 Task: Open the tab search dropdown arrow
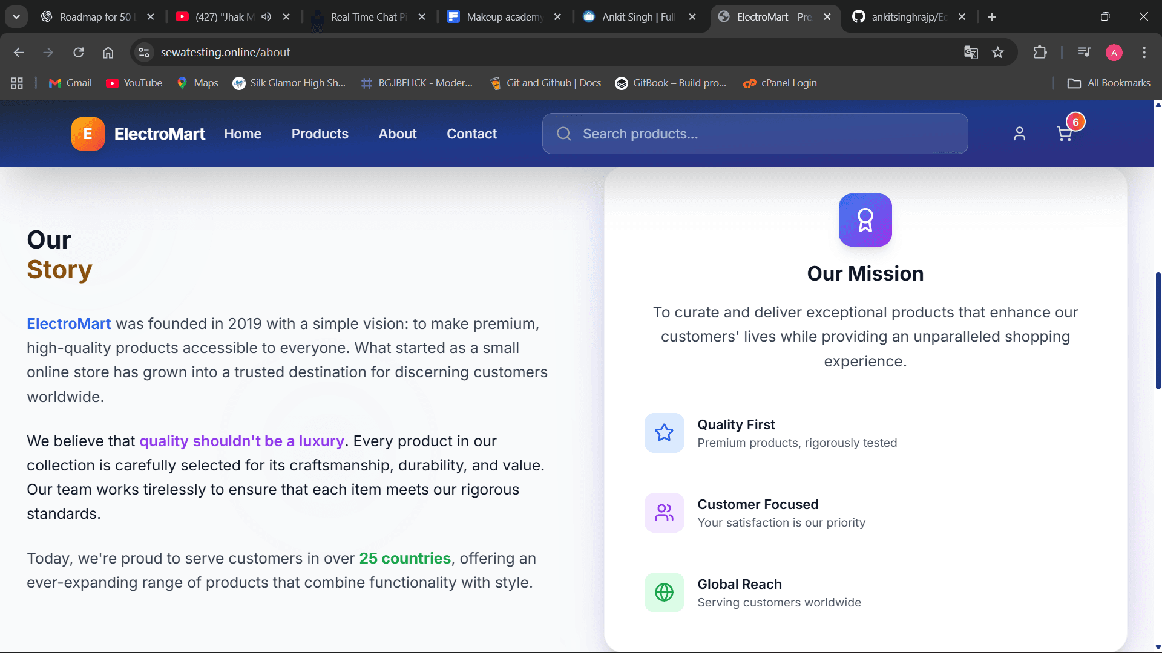point(16,17)
